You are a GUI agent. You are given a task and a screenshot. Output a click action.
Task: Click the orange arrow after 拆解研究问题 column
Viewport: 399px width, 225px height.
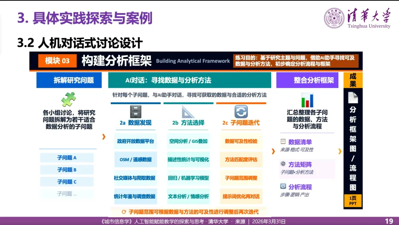[103, 137]
